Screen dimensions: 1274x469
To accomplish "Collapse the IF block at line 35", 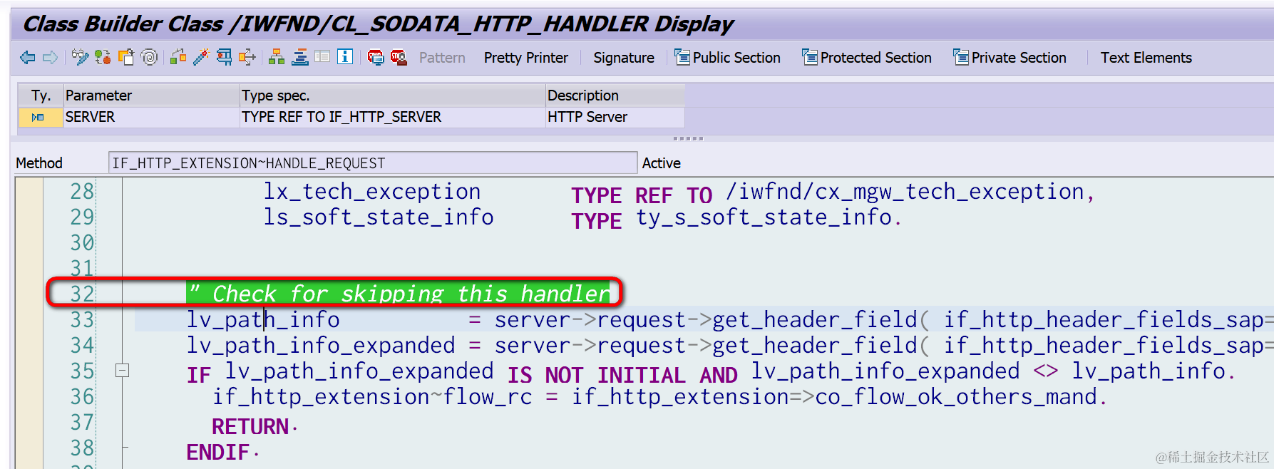I will 122,371.
